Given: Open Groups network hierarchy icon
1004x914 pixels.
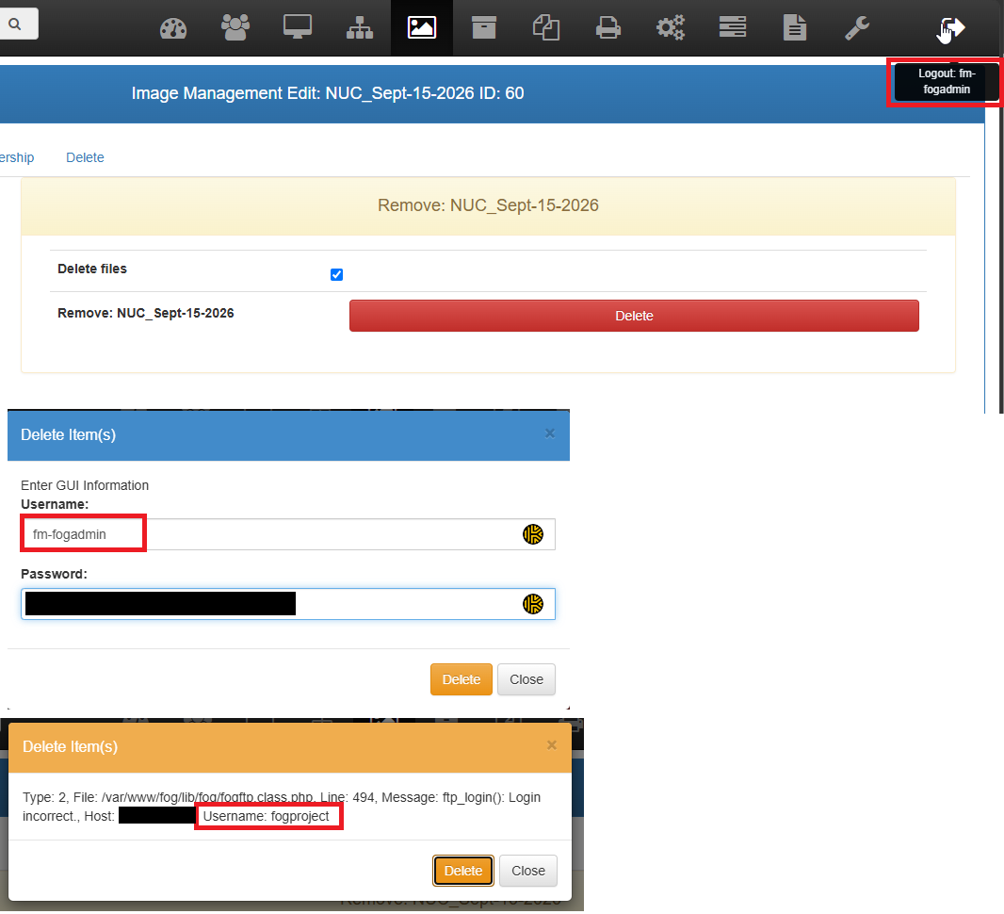Looking at the screenshot, I should [x=360, y=28].
